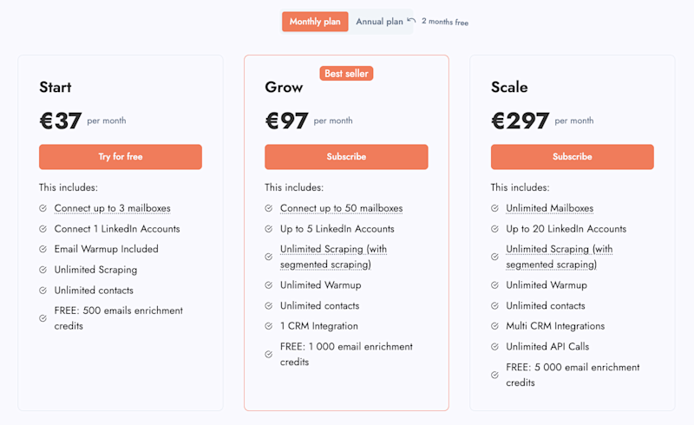This screenshot has height=425, width=694.
Task: Subscribe to the Grow plan
Action: 346,157
